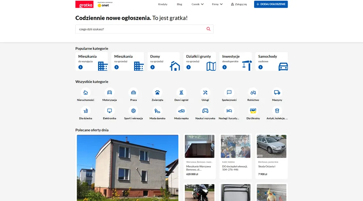
Task: Open the Dla Ukrainy heart icon
Action: [x=253, y=111]
